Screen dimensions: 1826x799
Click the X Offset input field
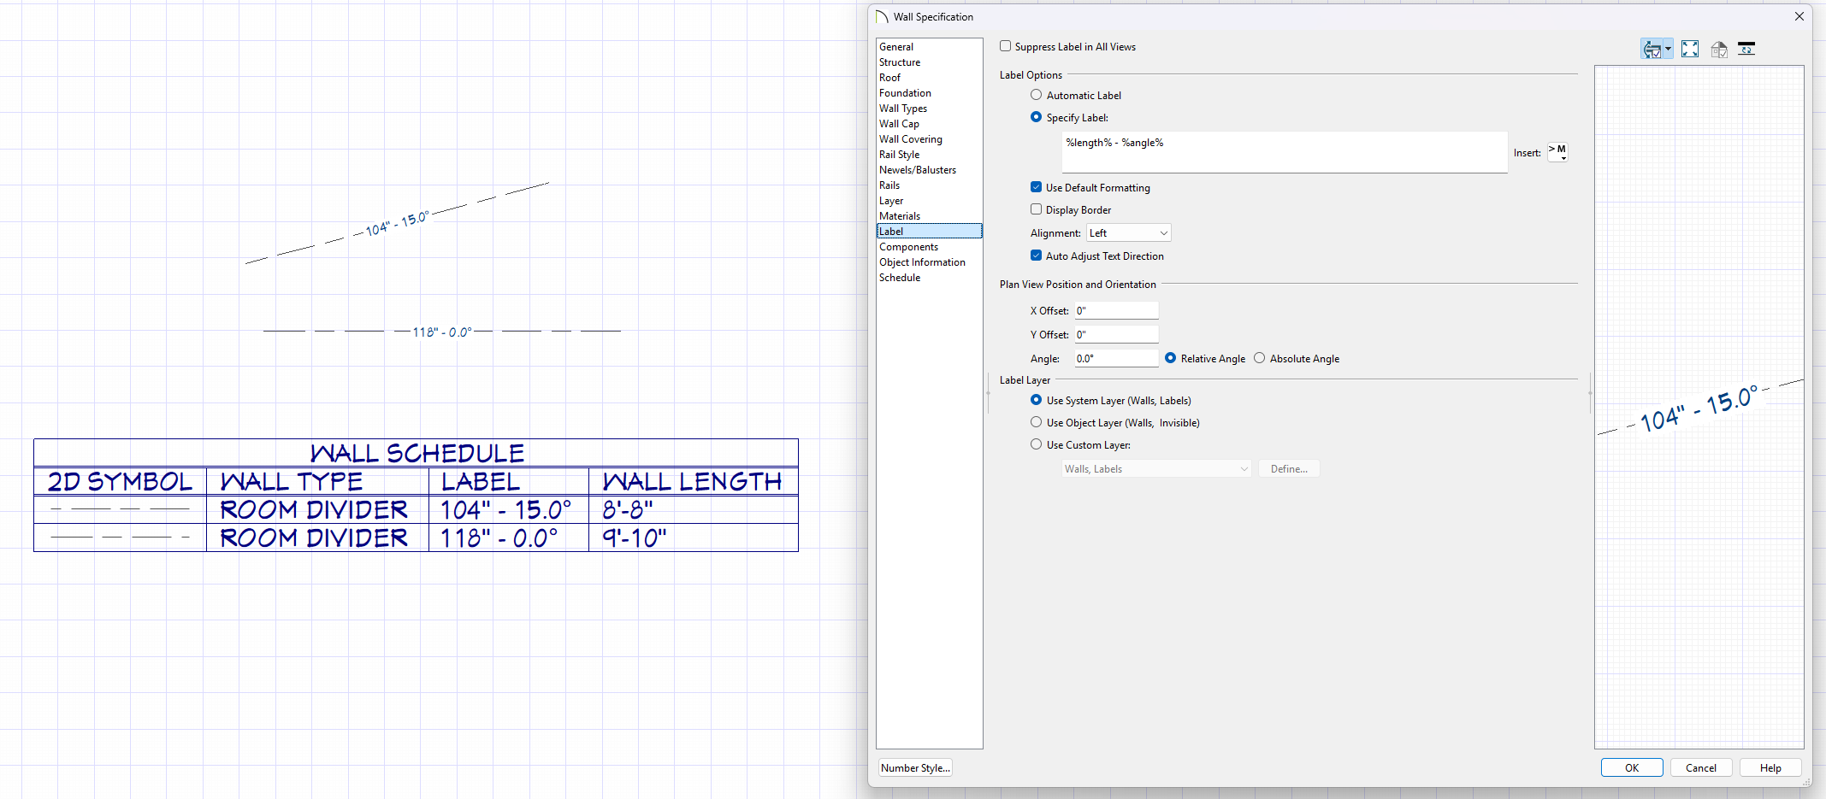[x=1116, y=311]
